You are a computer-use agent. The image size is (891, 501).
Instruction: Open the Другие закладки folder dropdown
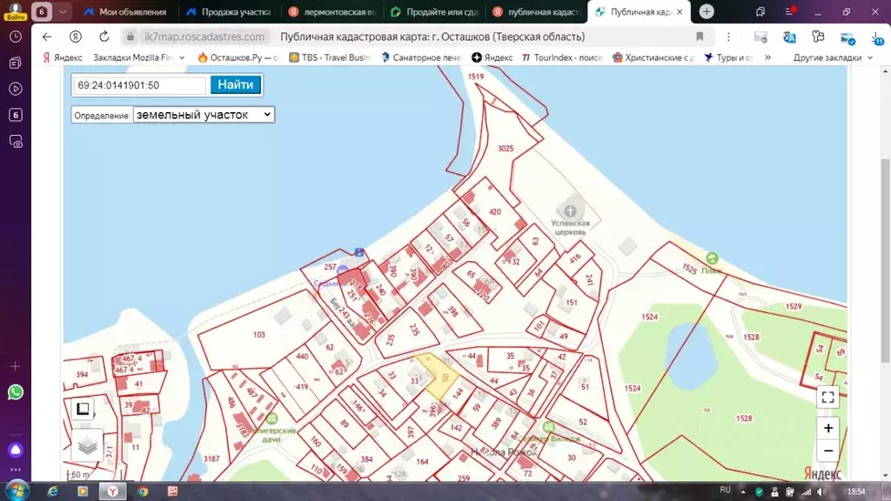coord(833,57)
